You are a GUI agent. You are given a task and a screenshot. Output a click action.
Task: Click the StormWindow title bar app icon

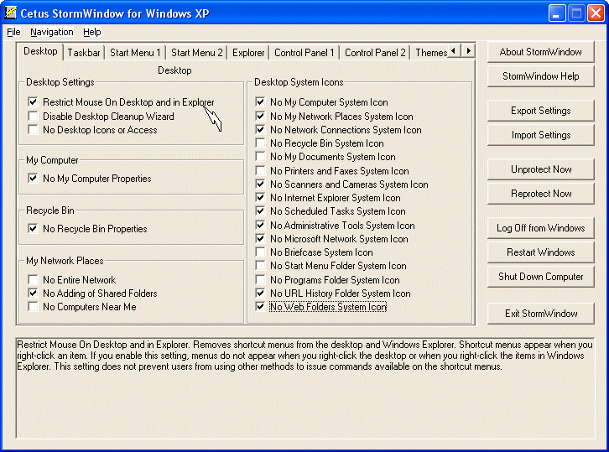point(11,13)
